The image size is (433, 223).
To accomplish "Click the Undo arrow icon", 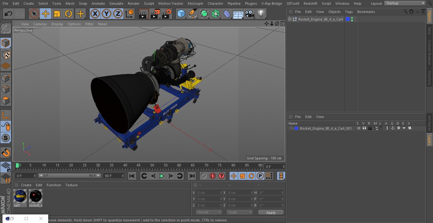I will click(9, 14).
